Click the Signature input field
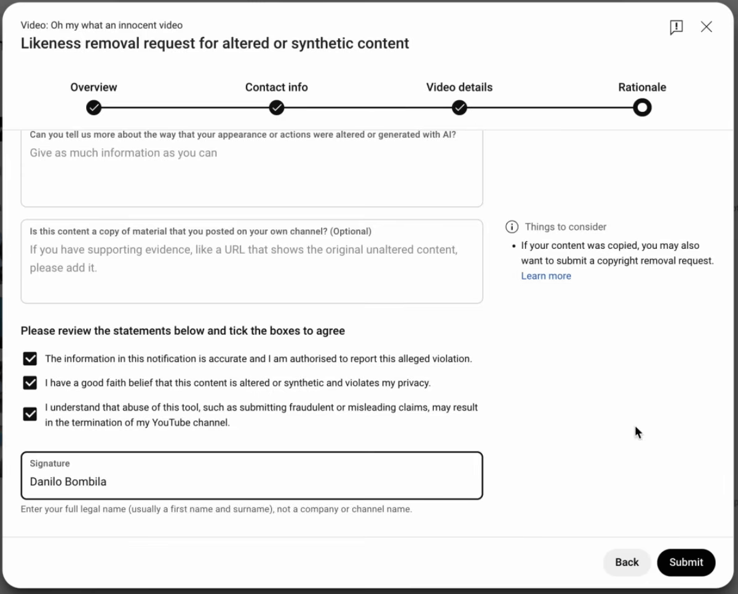 (252, 482)
